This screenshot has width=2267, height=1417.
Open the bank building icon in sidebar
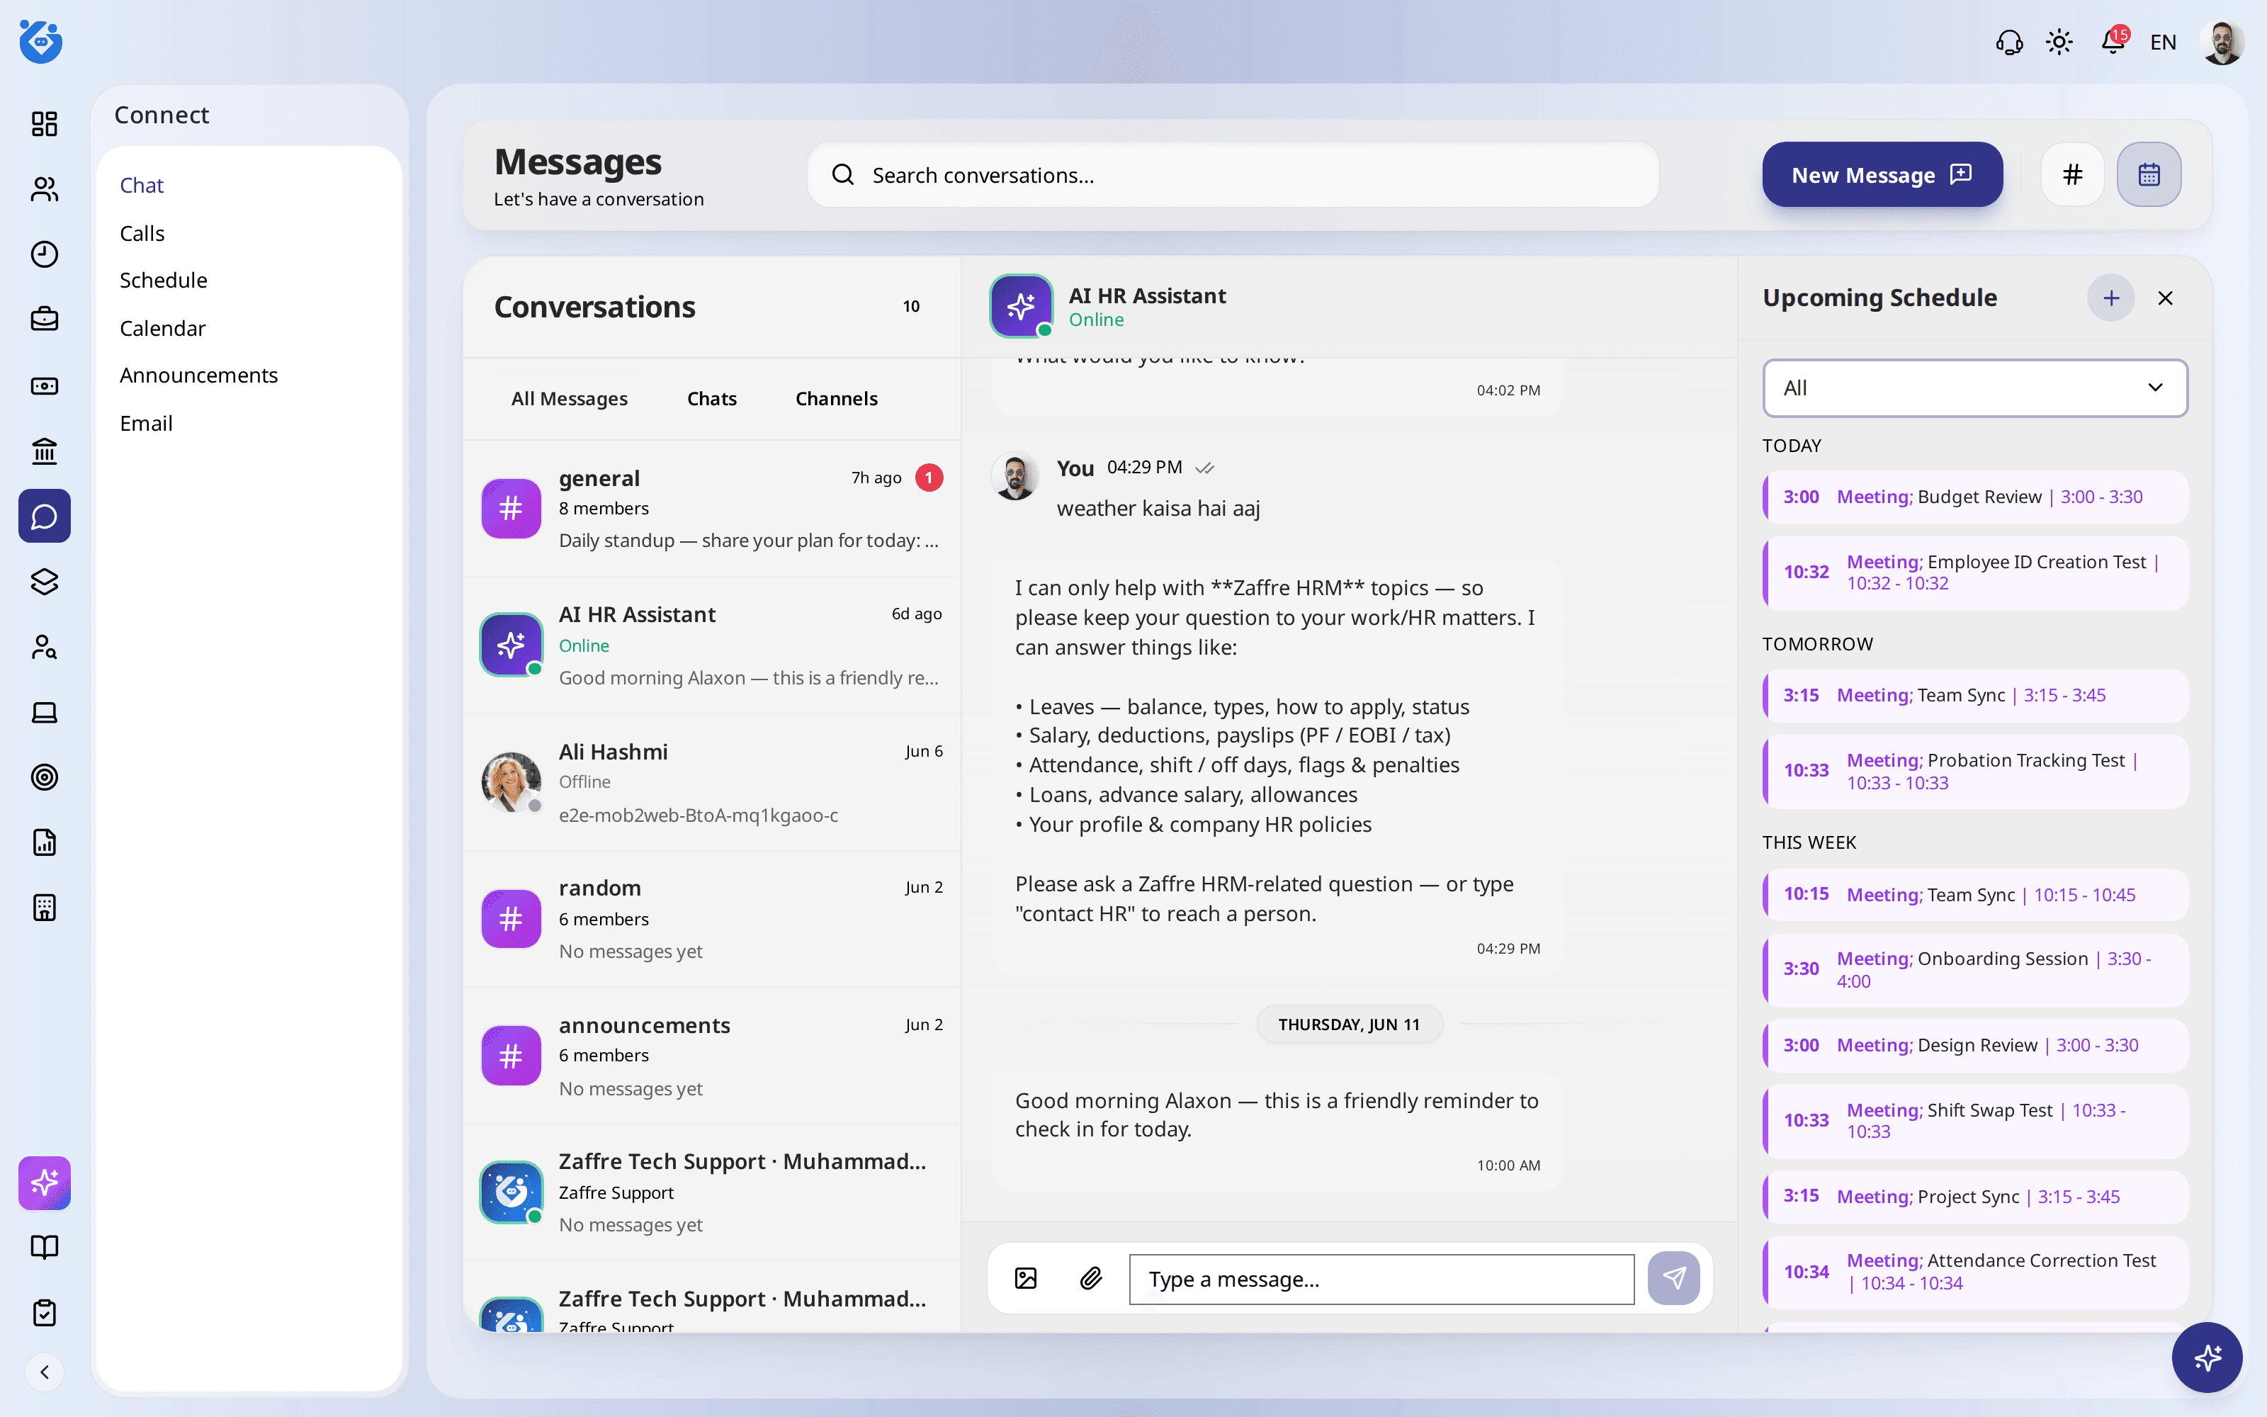(44, 451)
